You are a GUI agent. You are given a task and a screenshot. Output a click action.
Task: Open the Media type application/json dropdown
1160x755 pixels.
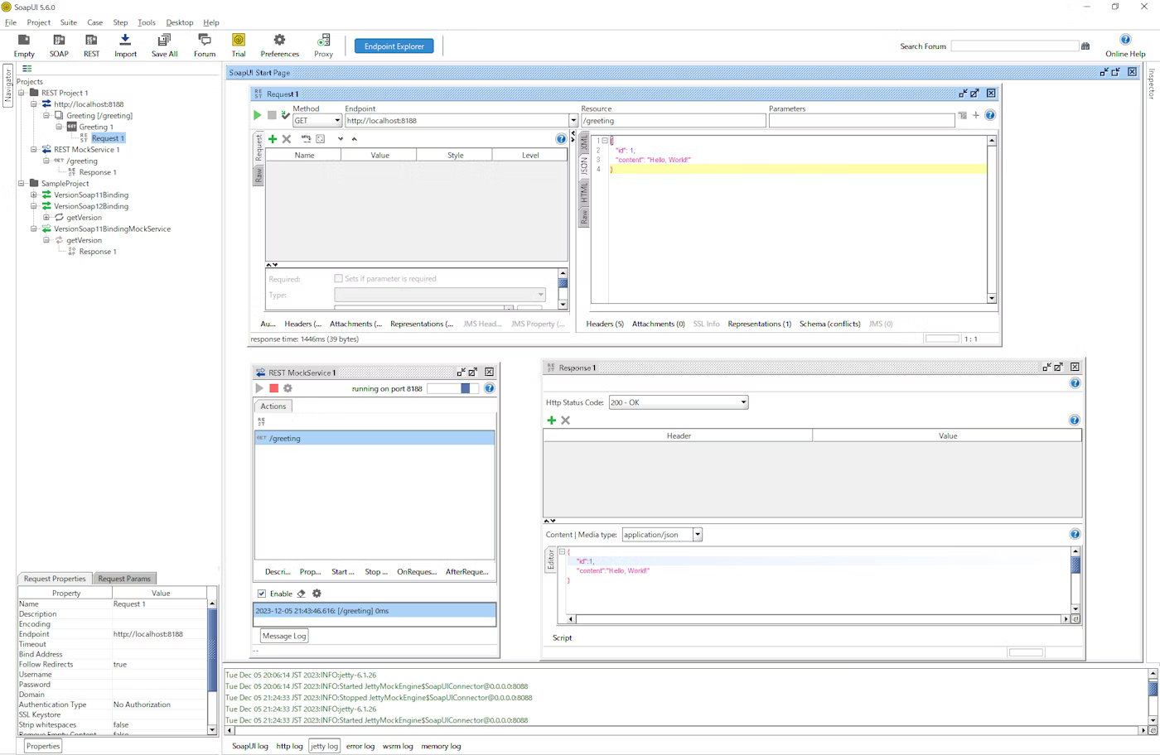tap(662, 535)
